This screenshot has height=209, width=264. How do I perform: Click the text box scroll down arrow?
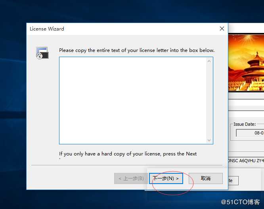pyautogui.click(x=209, y=140)
